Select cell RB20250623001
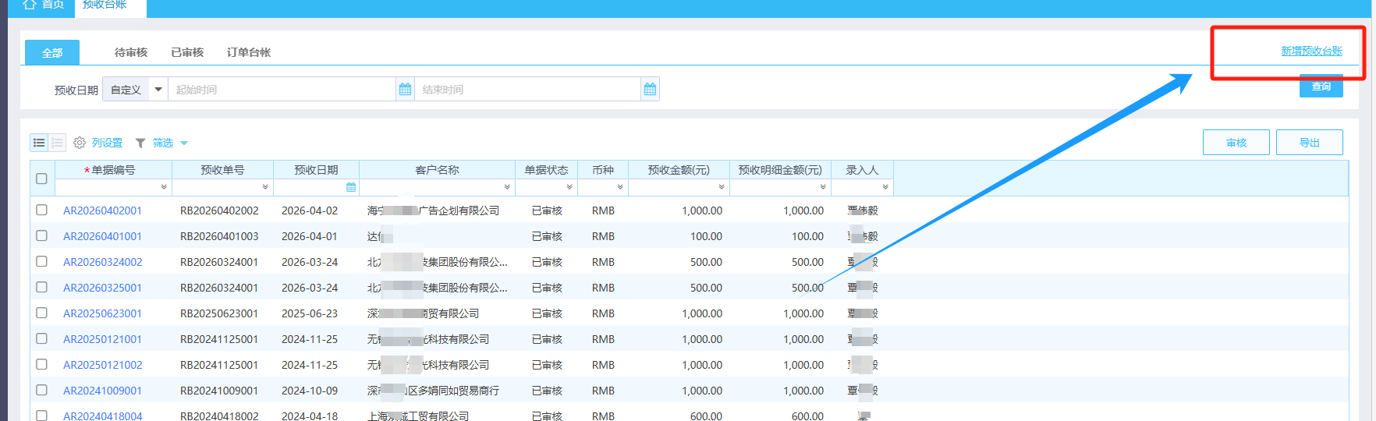Image resolution: width=1376 pixels, height=421 pixels. (x=219, y=313)
